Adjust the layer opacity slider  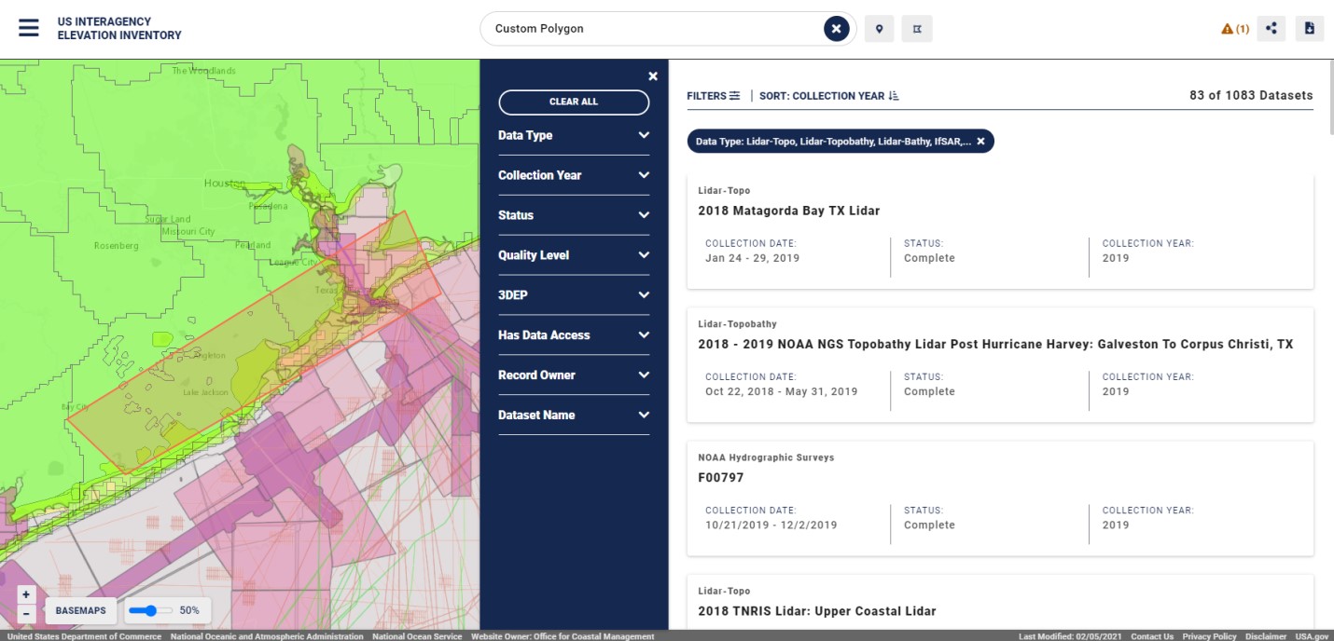(149, 611)
